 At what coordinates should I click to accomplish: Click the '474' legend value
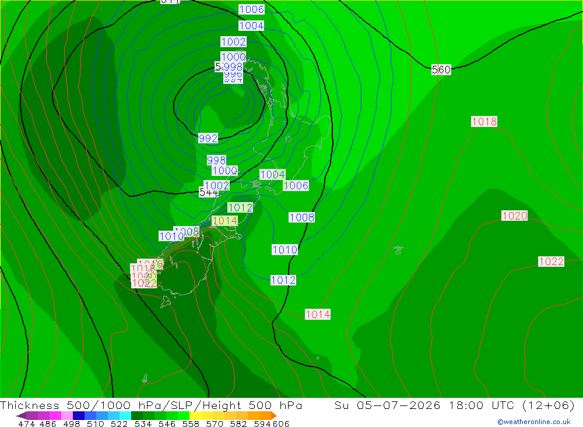pyautogui.click(x=26, y=424)
